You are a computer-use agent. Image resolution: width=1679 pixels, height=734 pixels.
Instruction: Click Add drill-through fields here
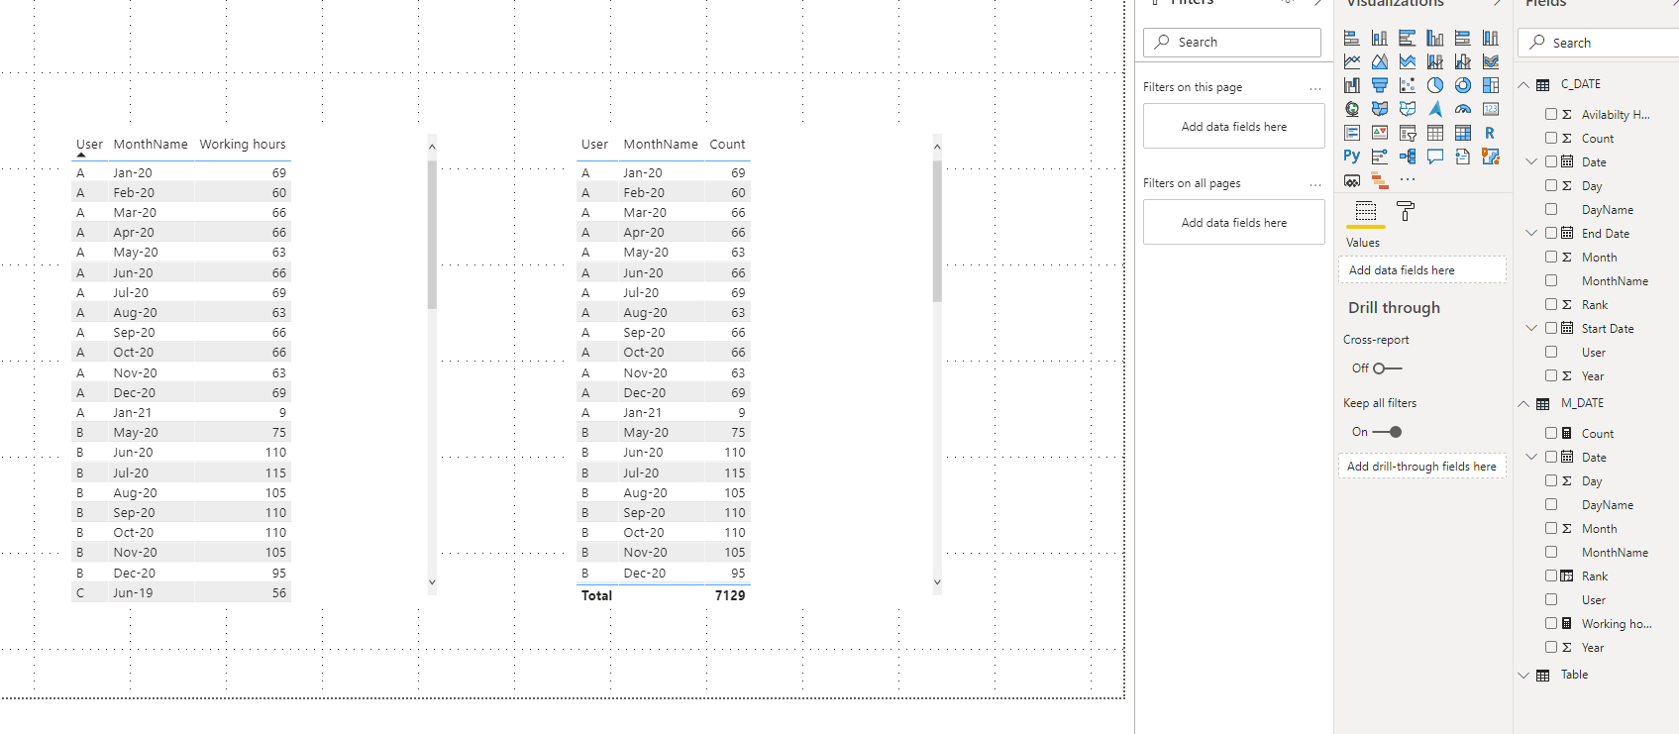pos(1421,467)
